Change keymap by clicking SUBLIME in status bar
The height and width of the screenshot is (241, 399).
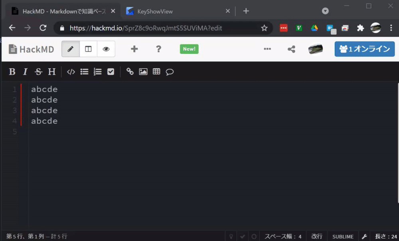343,236
